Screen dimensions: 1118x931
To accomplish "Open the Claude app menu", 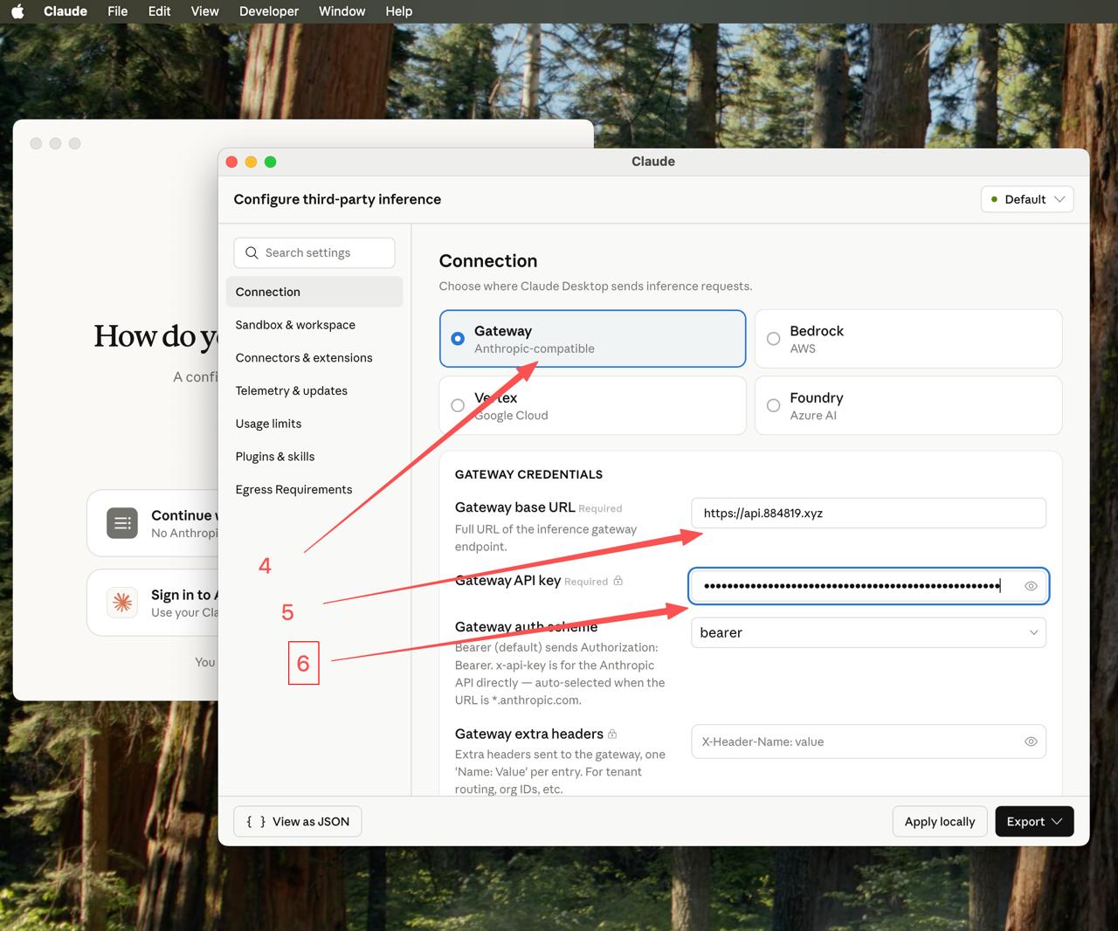I will coord(66,11).
